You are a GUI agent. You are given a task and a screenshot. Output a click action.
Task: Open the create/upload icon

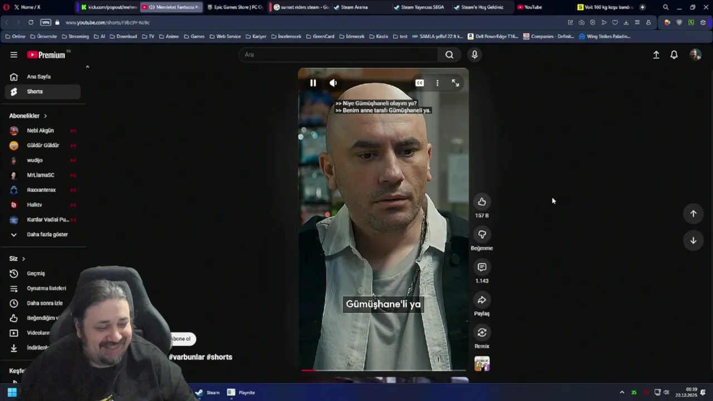656,55
